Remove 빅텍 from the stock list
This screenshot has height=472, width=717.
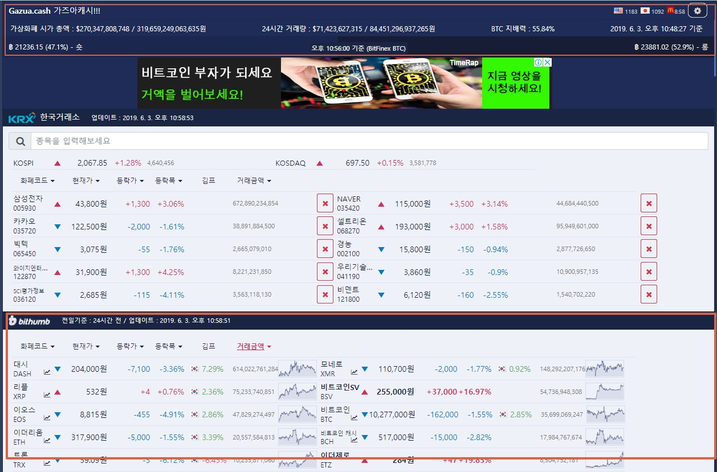[325, 249]
